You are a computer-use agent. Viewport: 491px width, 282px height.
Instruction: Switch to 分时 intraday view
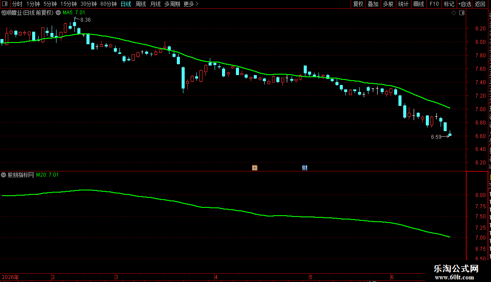tap(17, 4)
